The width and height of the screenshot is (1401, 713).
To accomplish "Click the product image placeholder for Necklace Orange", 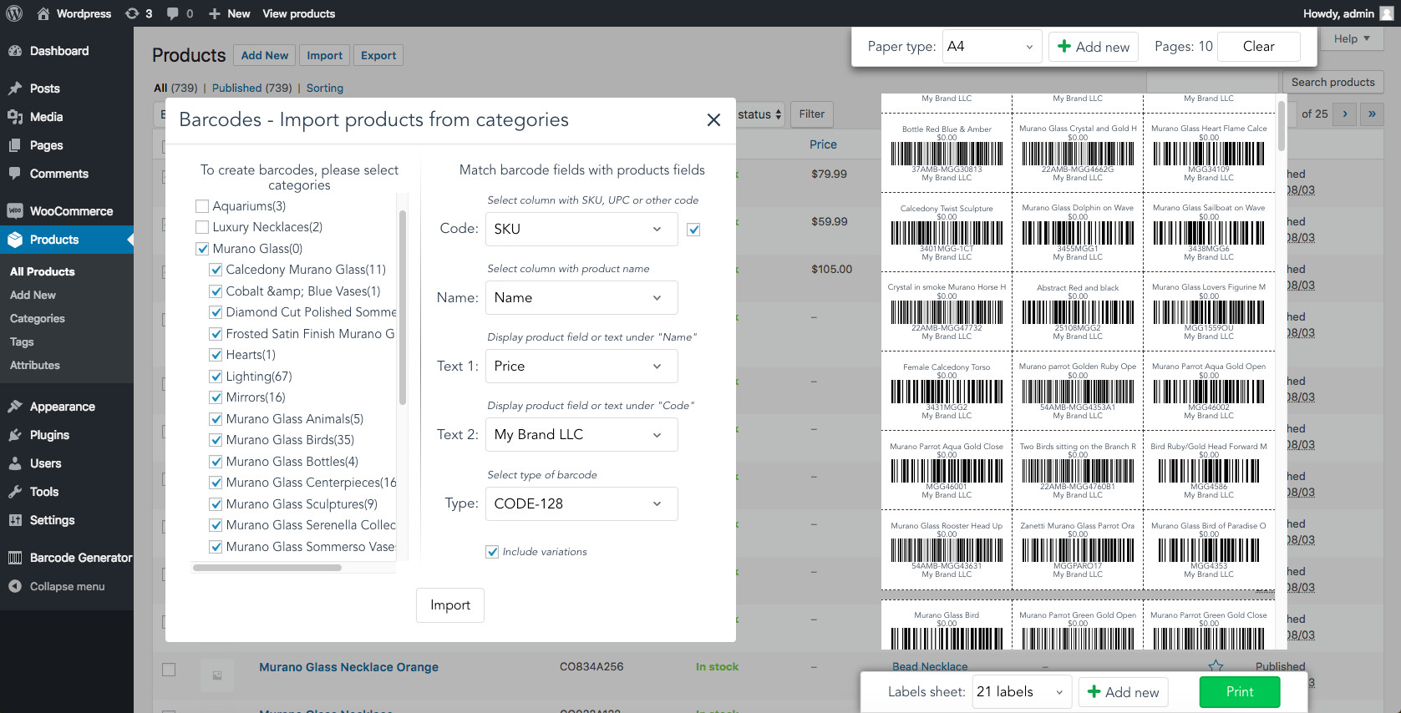I will [x=217, y=675].
